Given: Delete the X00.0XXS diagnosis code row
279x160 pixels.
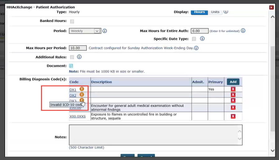Looking at the screenshot, I should pos(233,116).
